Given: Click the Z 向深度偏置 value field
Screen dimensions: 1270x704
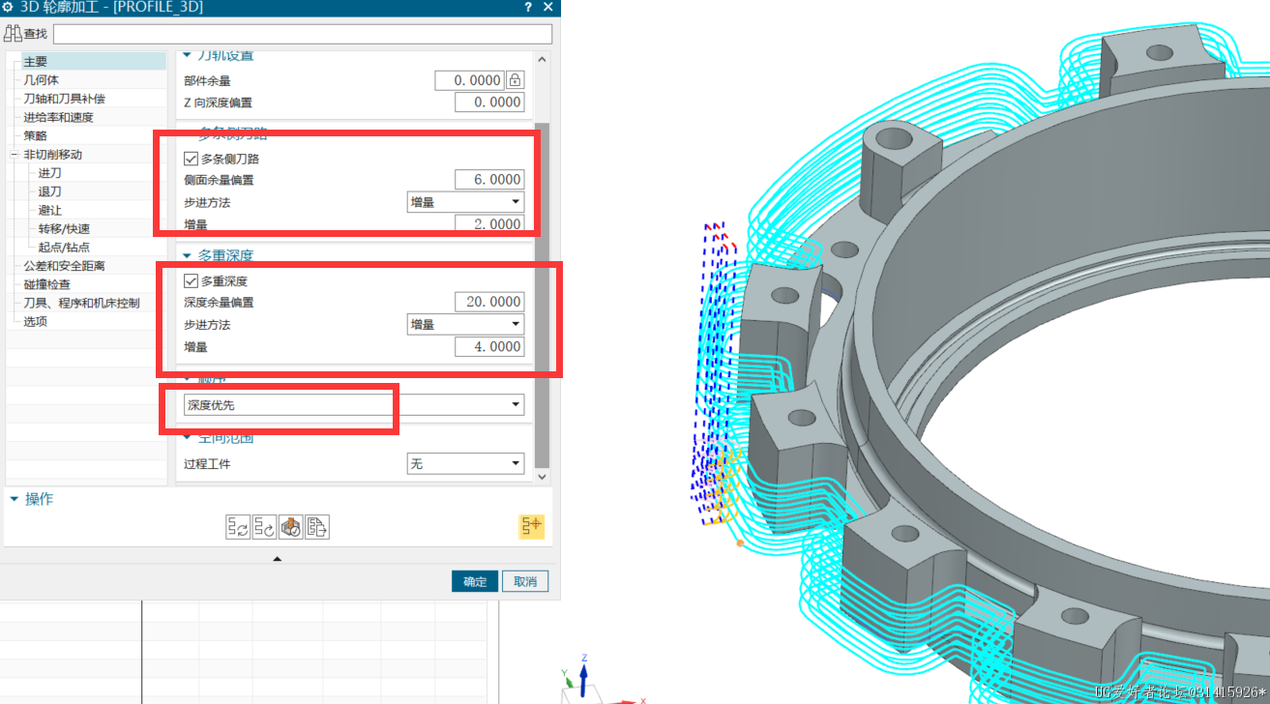Looking at the screenshot, I should (489, 102).
